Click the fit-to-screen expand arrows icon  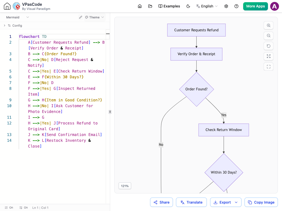pos(269,56)
